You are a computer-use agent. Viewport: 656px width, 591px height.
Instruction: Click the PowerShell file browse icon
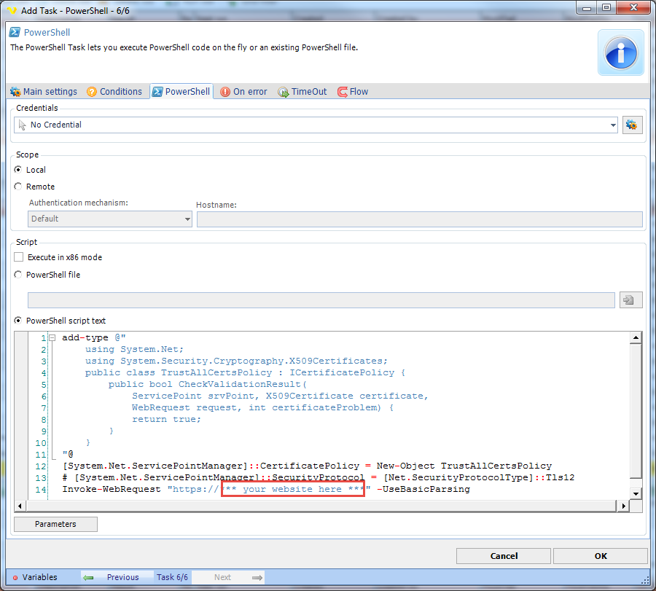pyautogui.click(x=628, y=300)
